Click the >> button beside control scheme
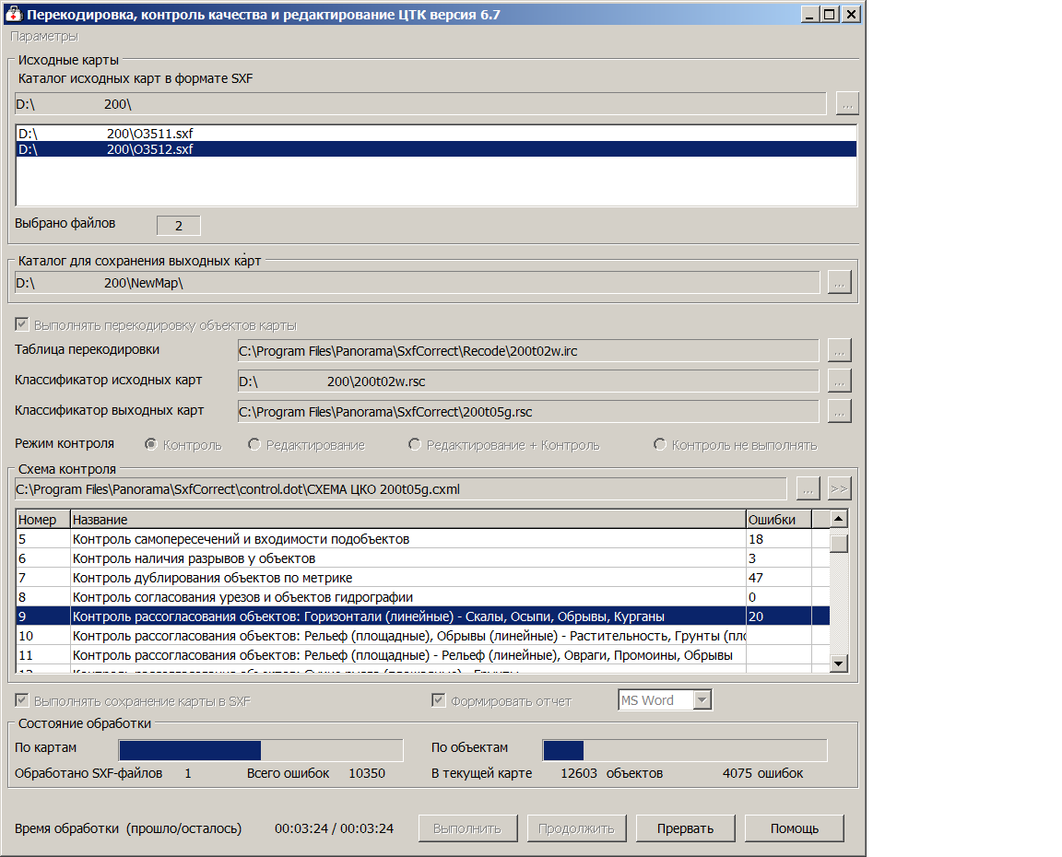The width and height of the screenshot is (1062, 857). point(839,488)
